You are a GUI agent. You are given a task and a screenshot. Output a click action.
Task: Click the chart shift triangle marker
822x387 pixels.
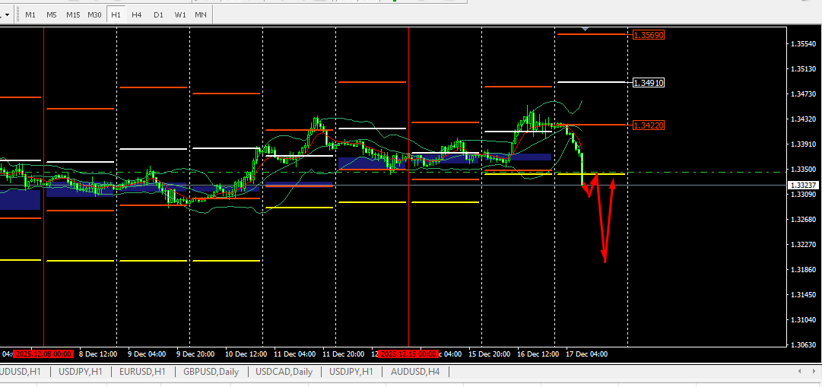coord(586,28)
